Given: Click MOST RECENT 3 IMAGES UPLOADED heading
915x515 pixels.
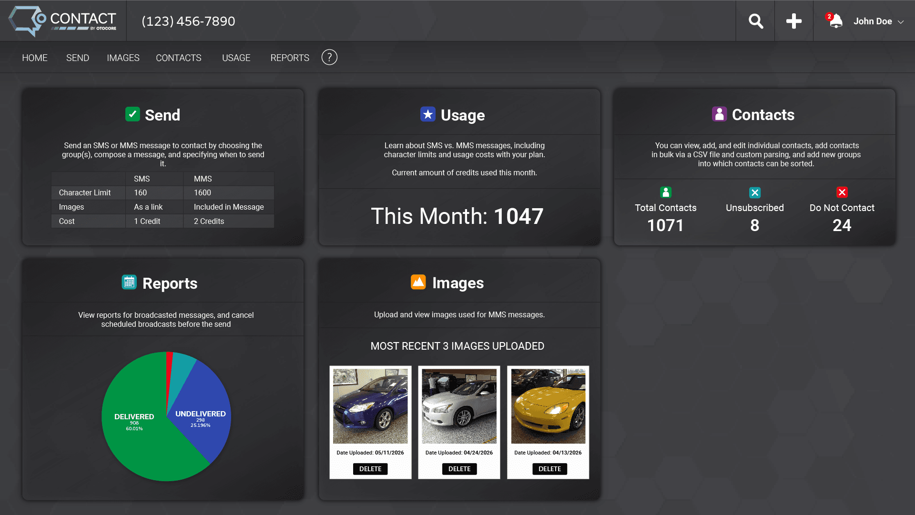Looking at the screenshot, I should 457,346.
